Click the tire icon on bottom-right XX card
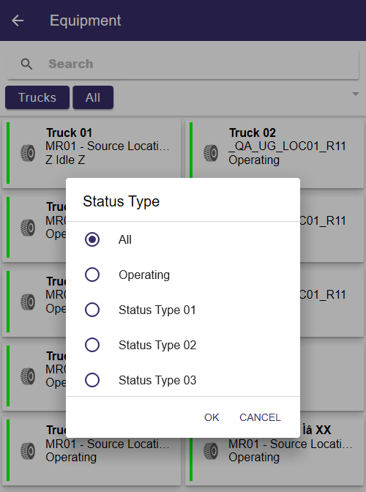366x492 pixels. (x=210, y=451)
